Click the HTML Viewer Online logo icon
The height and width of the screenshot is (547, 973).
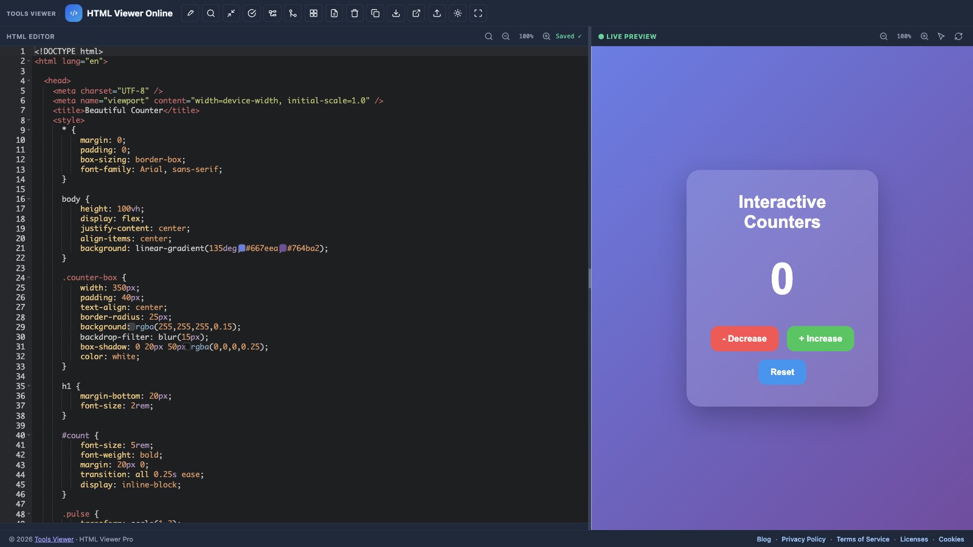point(74,13)
